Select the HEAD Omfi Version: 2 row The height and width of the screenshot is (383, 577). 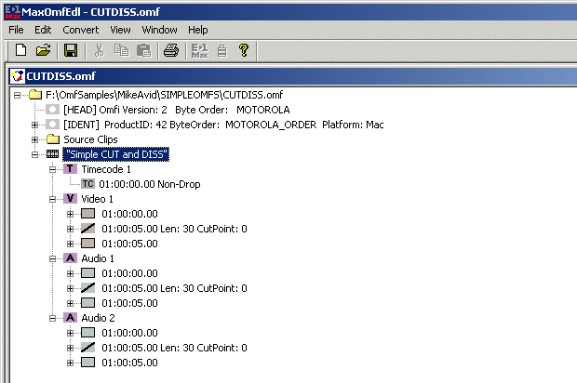point(176,110)
